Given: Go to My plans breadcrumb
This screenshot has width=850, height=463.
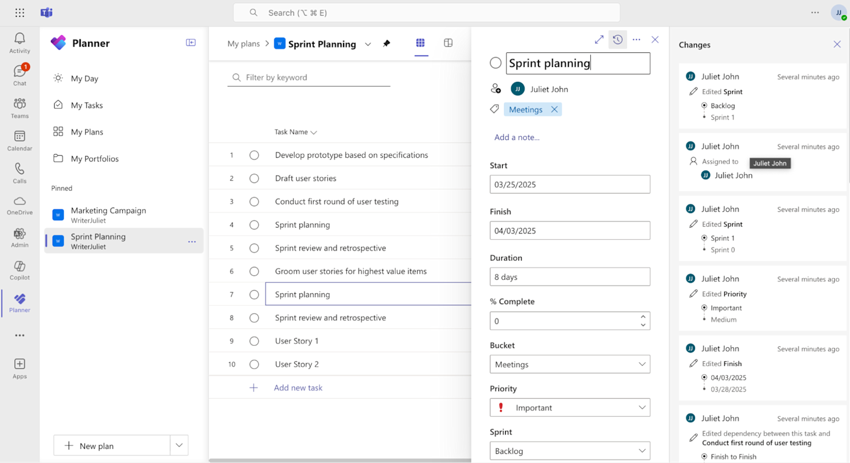Looking at the screenshot, I should (x=243, y=44).
